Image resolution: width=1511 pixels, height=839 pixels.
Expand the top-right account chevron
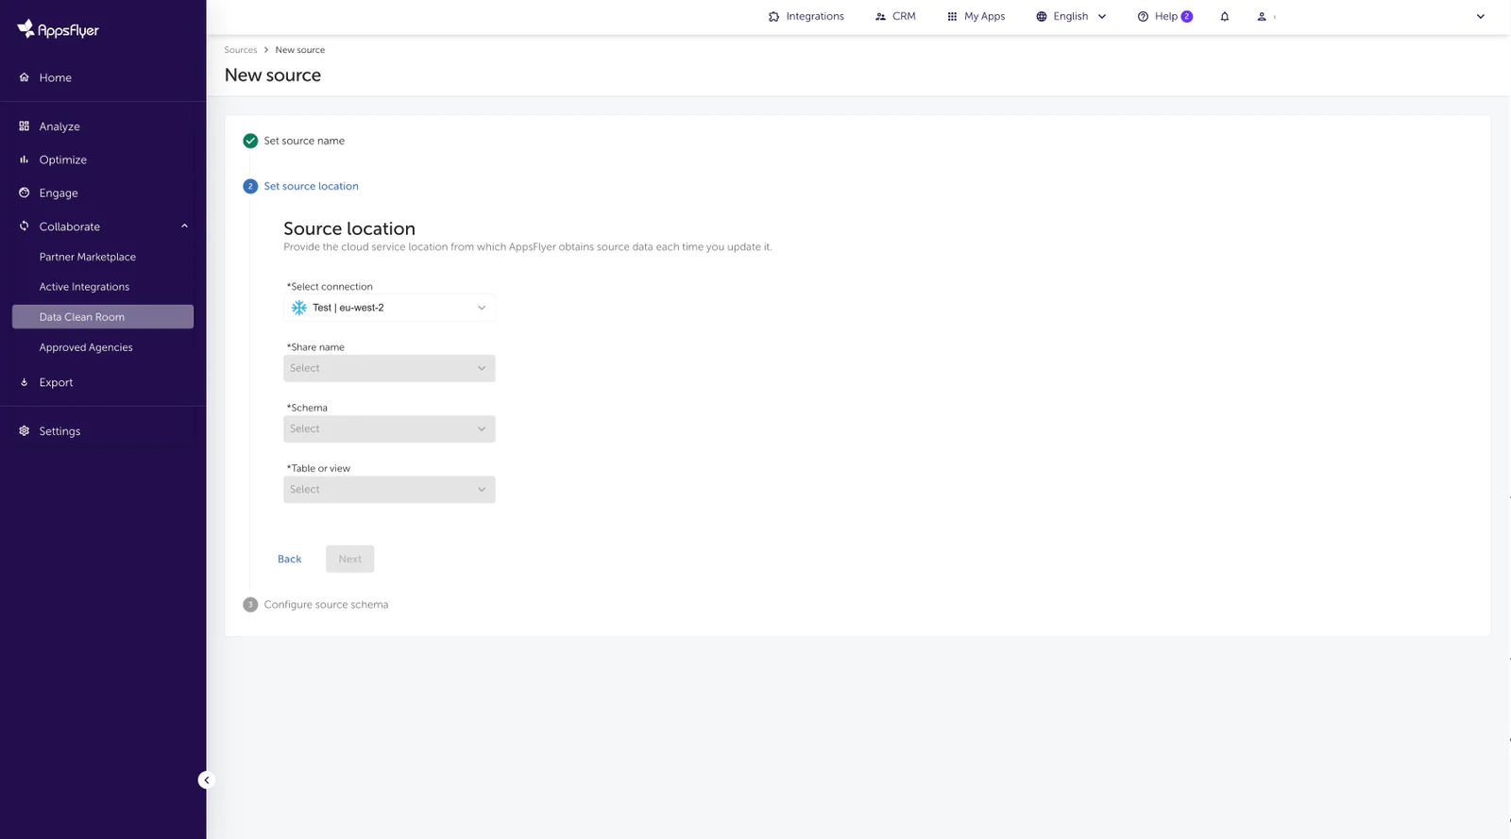1480,17
